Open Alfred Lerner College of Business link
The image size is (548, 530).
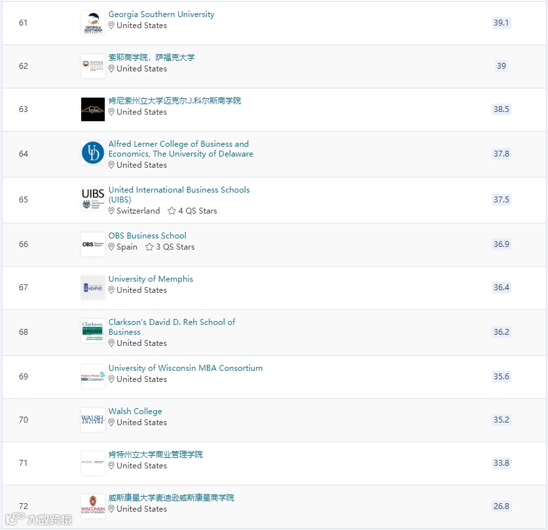click(x=181, y=149)
